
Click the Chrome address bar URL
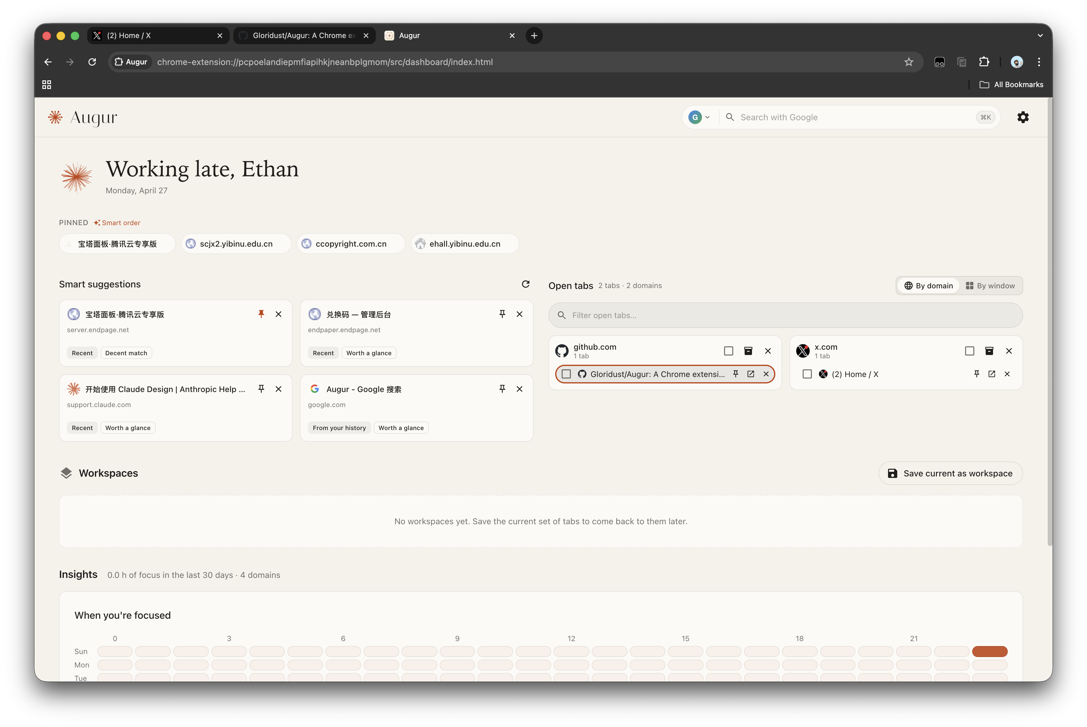click(325, 62)
